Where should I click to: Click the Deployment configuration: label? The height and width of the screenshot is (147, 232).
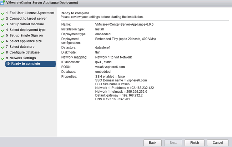(x=71, y=41)
